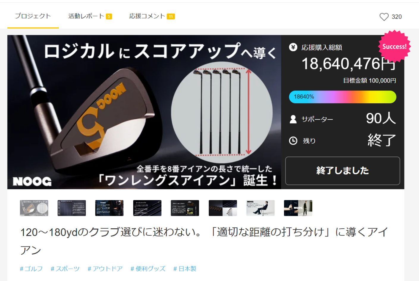The width and height of the screenshot is (419, 281).
Task: Switch to 活動レポート tab
Action: [90, 16]
